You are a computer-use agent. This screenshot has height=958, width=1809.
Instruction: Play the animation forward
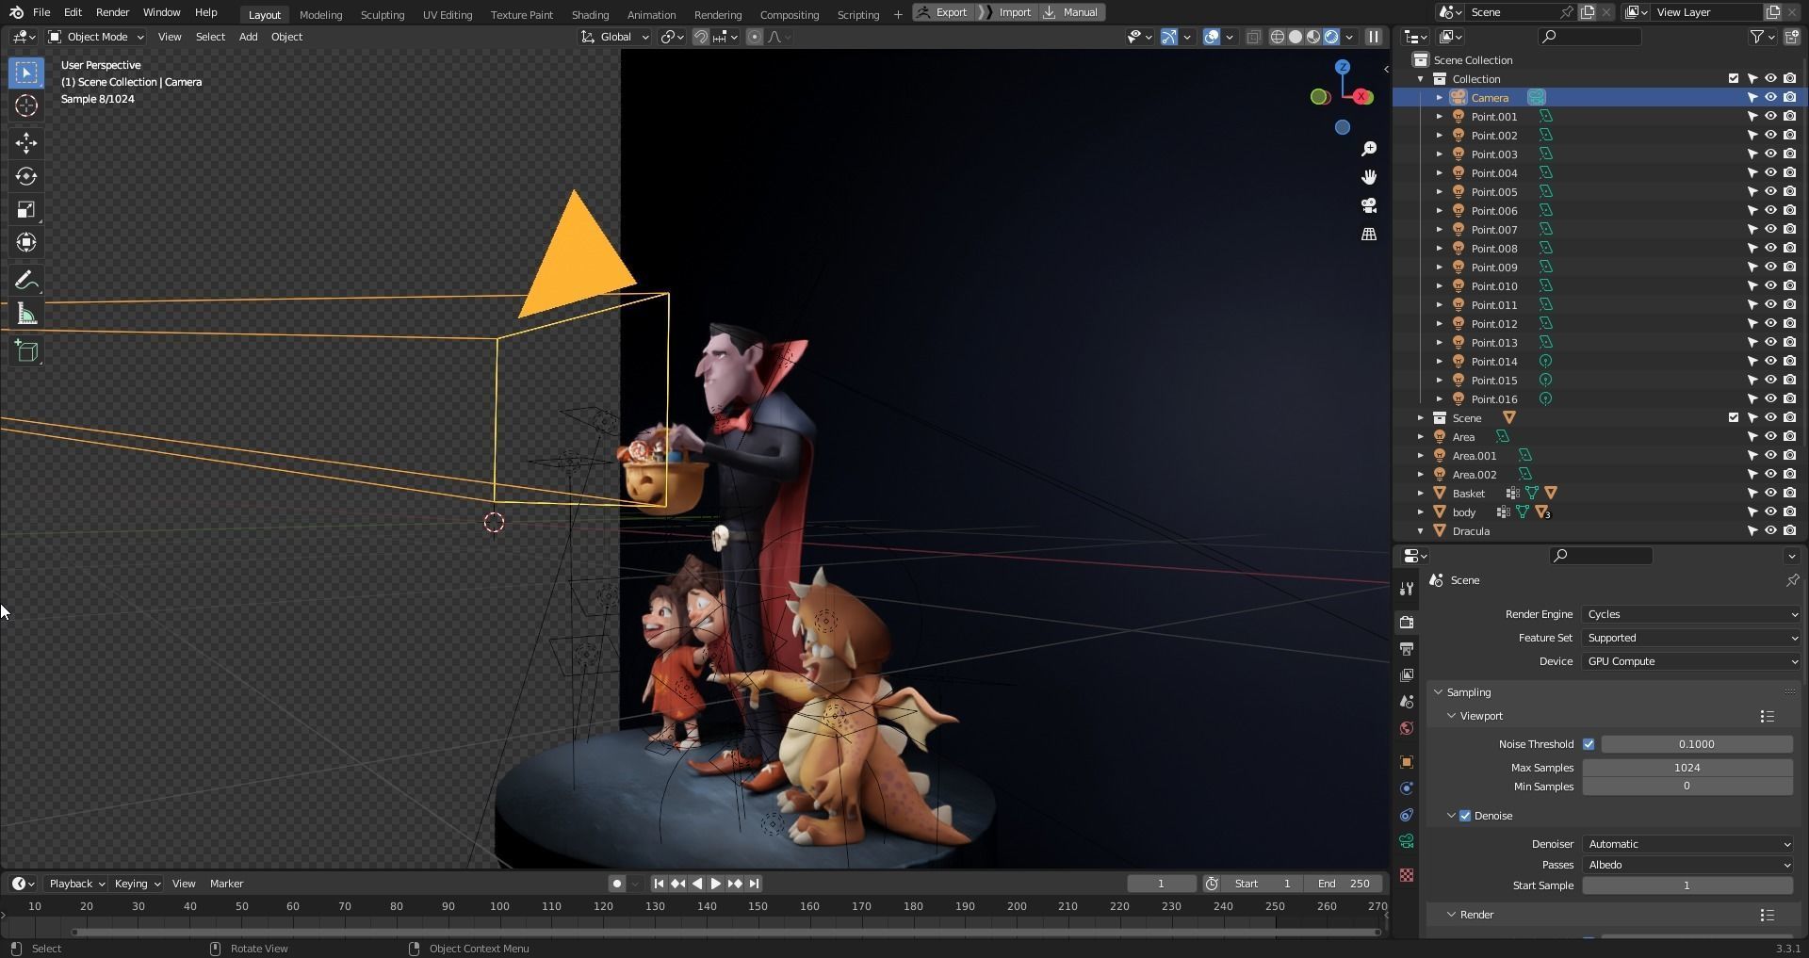715,884
